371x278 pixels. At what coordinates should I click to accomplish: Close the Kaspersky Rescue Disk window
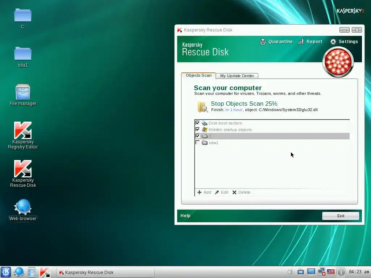click(x=357, y=30)
